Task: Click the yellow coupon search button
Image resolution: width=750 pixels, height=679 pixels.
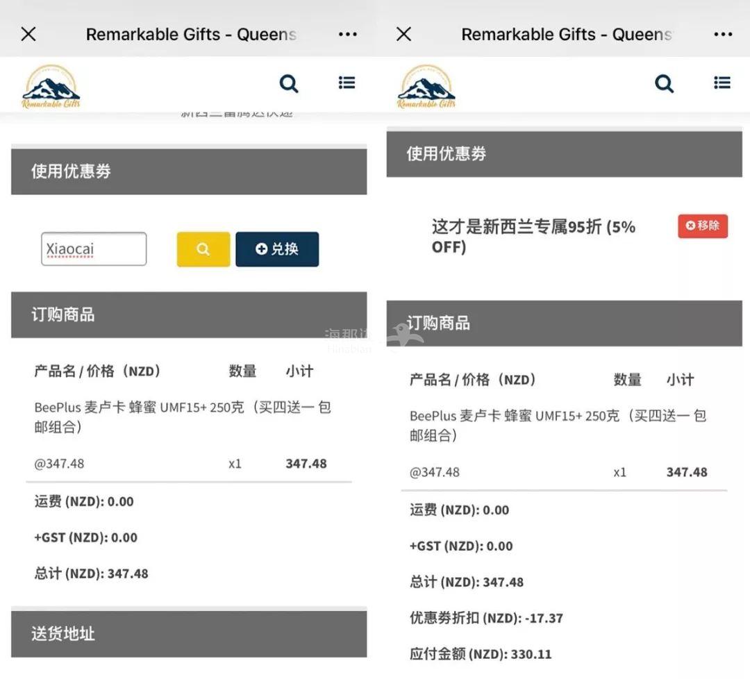Action: point(203,249)
